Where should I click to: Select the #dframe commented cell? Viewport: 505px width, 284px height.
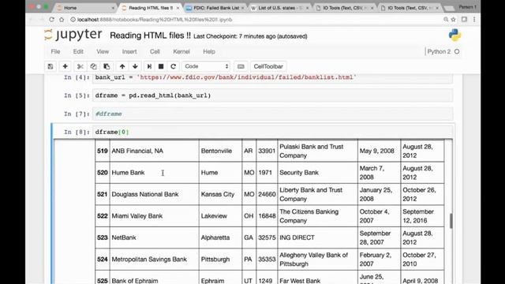coord(272,114)
